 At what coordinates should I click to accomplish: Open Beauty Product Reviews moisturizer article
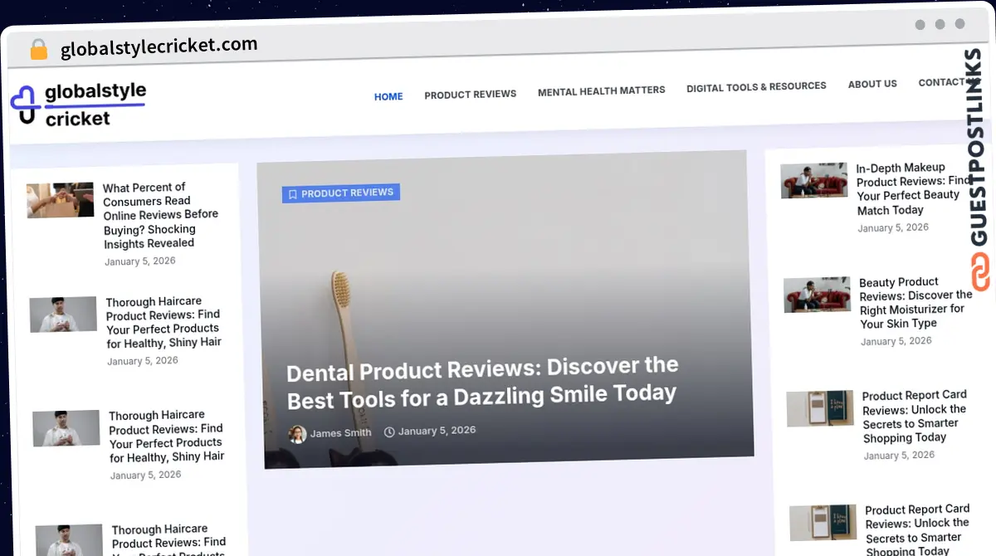(x=915, y=302)
